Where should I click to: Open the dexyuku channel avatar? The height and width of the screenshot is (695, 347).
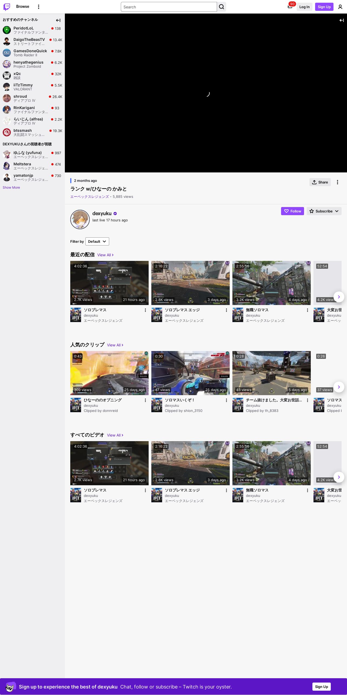tap(80, 219)
